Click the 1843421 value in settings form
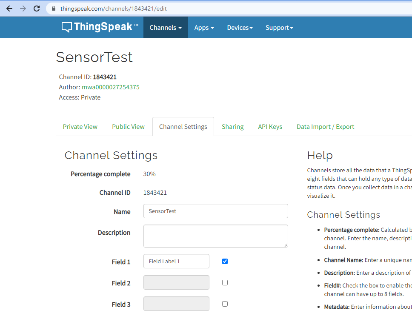The height and width of the screenshot is (316, 412). 155,193
